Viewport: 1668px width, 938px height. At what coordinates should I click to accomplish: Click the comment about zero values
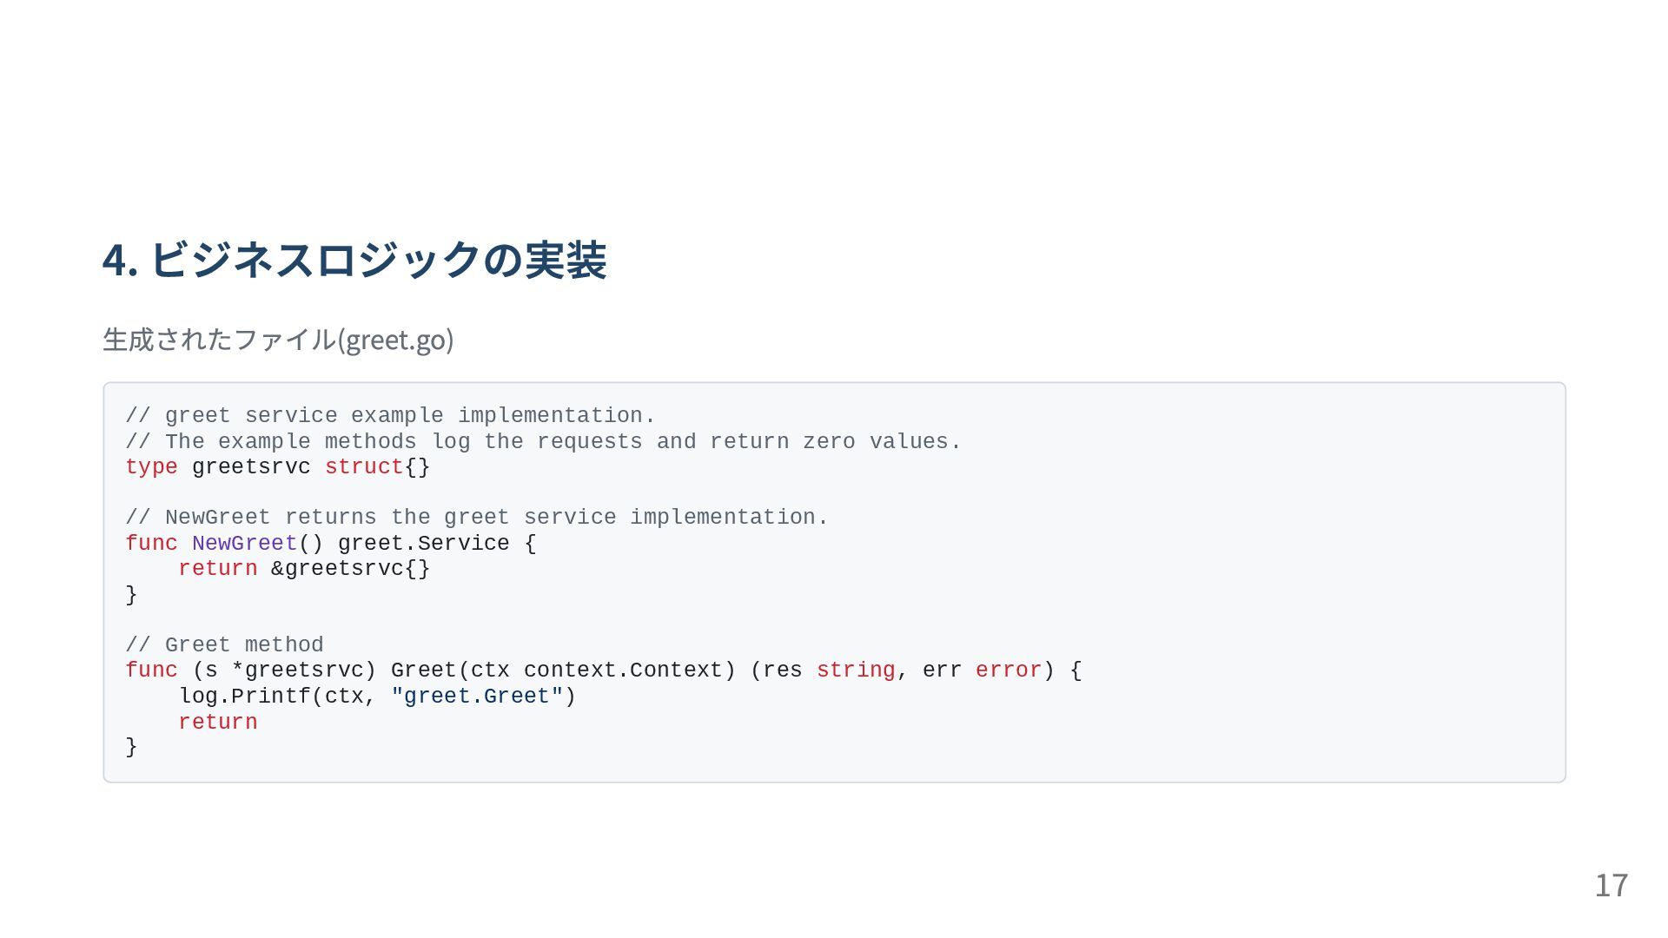tap(543, 442)
